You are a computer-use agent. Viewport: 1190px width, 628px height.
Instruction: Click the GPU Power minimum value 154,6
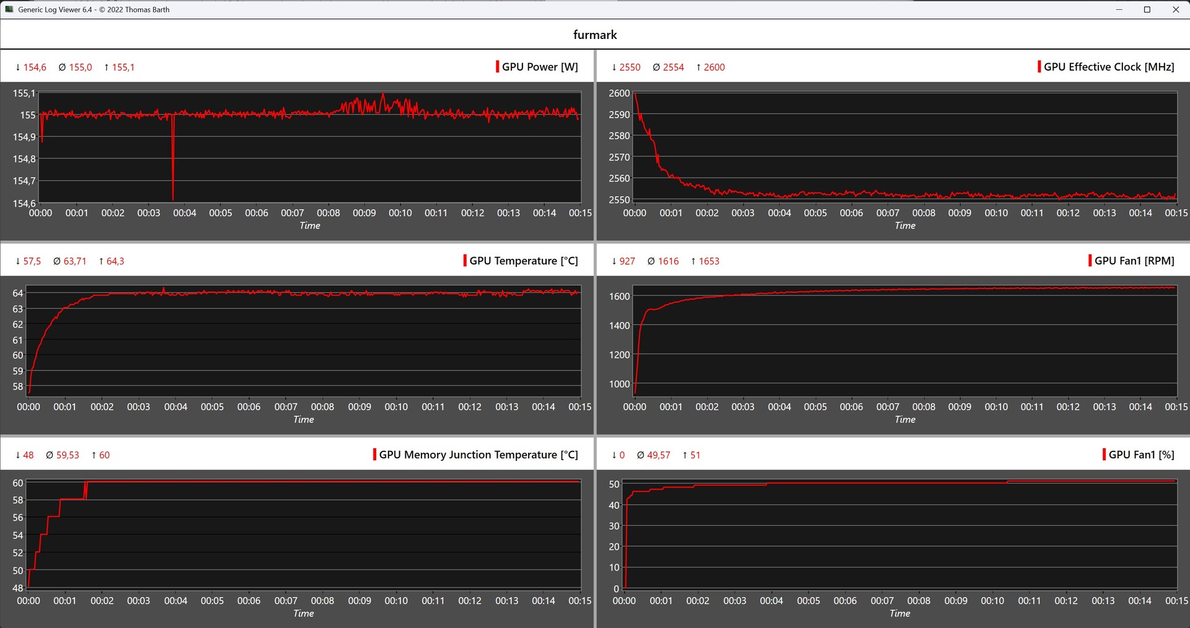[x=34, y=68]
